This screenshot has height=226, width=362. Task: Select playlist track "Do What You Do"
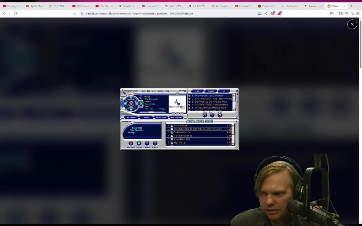[x=210, y=102]
